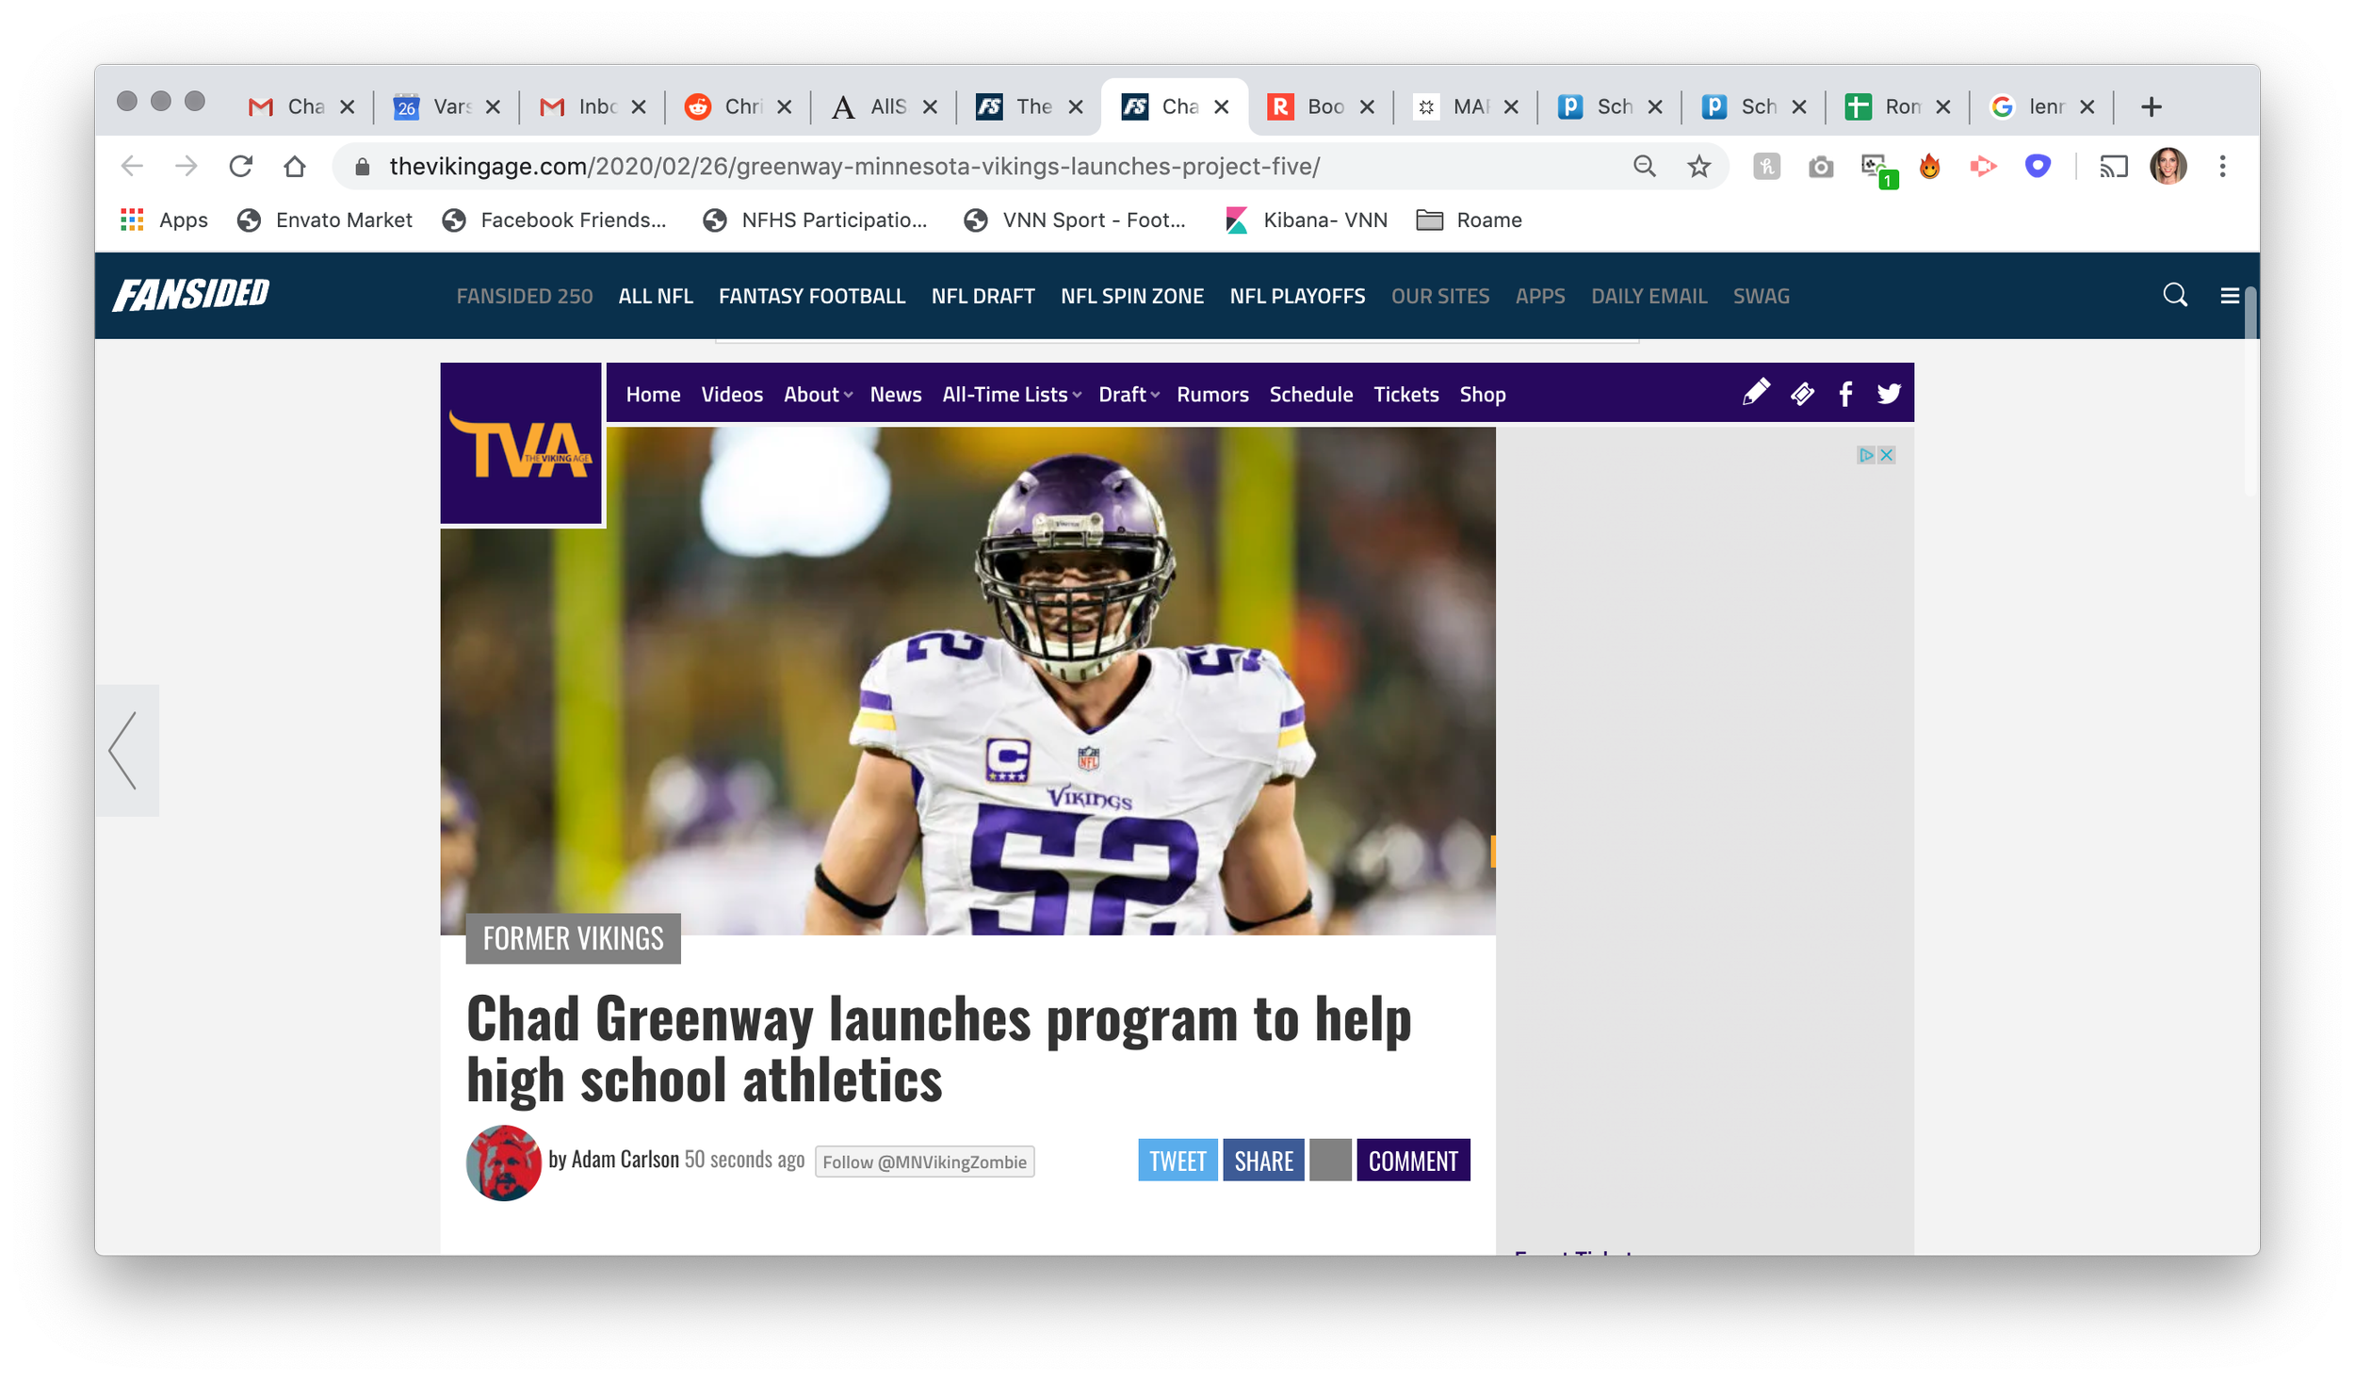Open FANTASY FOOTBALL section
This screenshot has height=1381, width=2355.
point(812,296)
